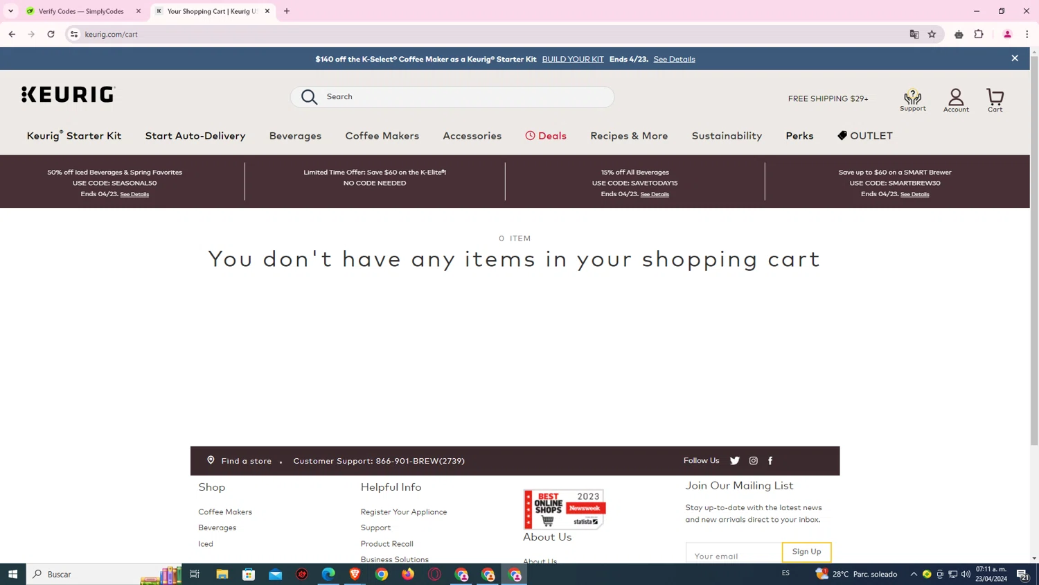Open a new browser tab
The height and width of the screenshot is (585, 1039).
(x=287, y=11)
